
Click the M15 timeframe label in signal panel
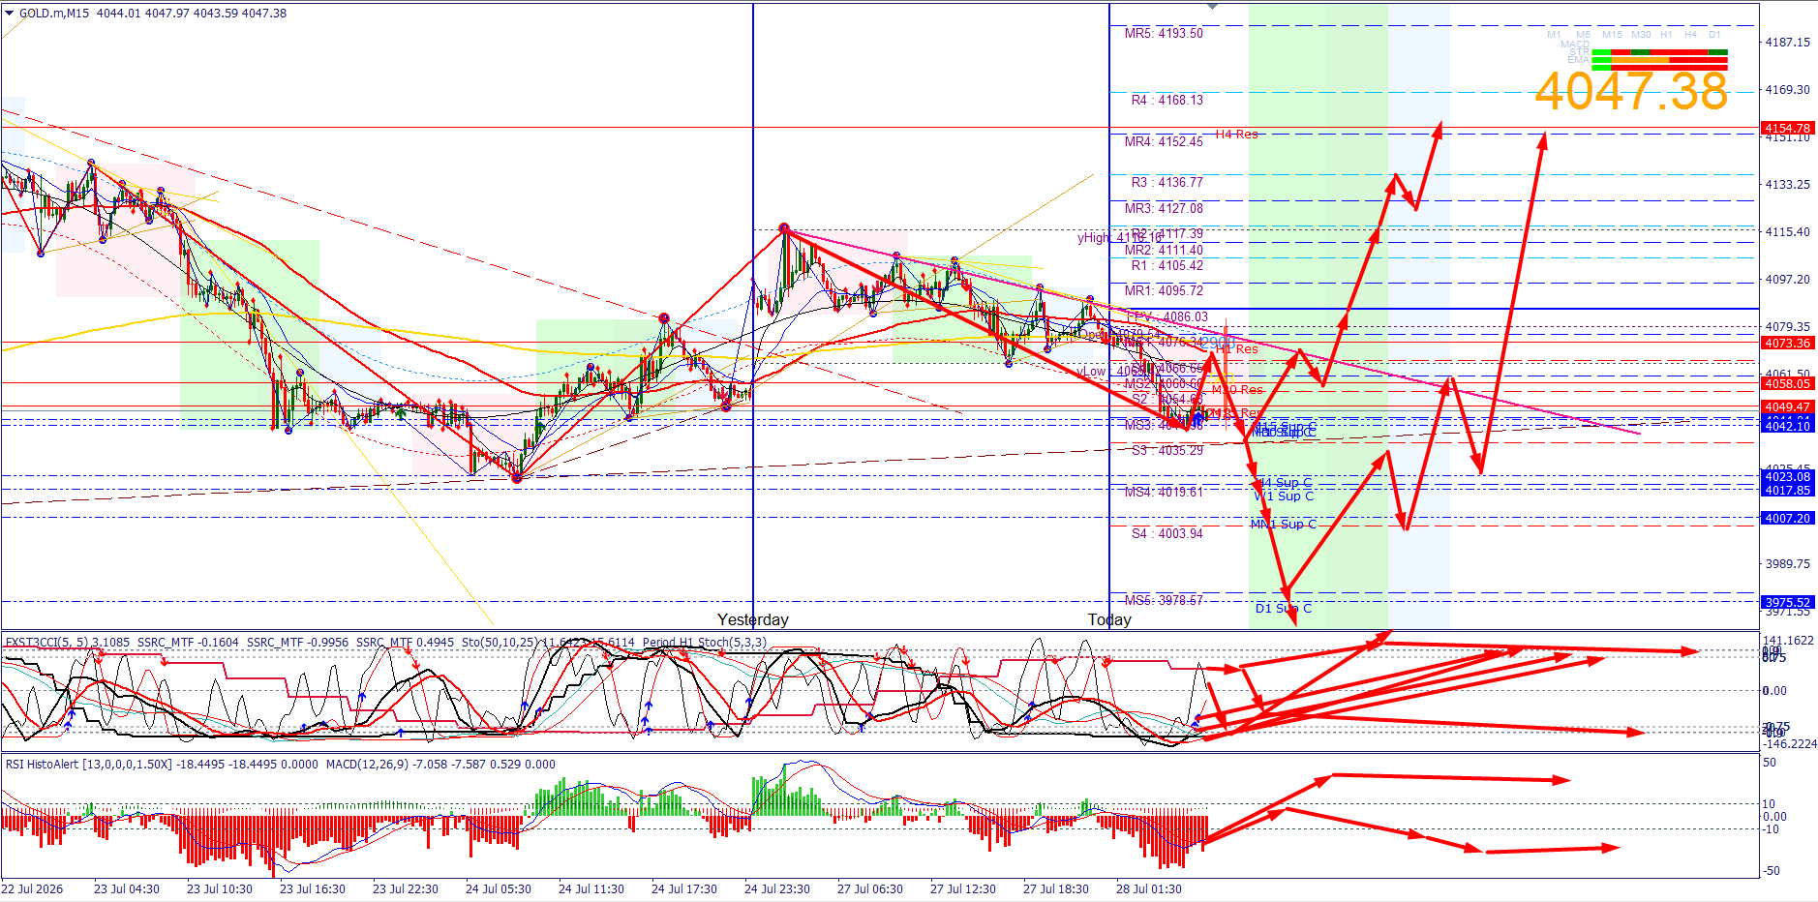pyautogui.click(x=1612, y=35)
